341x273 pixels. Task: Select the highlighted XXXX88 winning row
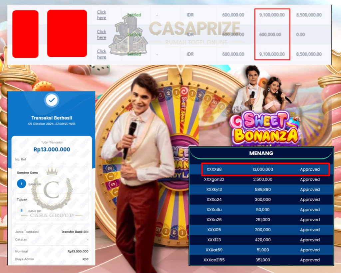tap(261, 169)
